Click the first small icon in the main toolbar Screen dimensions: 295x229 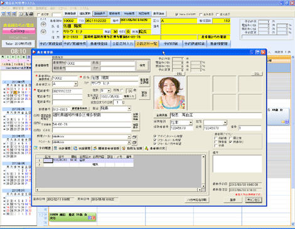coord(3,14)
